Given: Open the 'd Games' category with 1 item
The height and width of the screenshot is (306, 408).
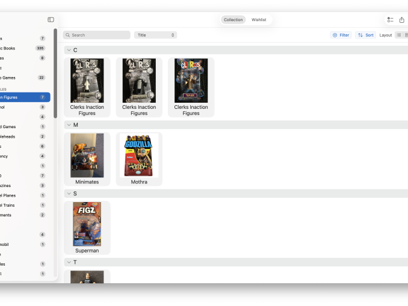Looking at the screenshot, I should point(23,127).
